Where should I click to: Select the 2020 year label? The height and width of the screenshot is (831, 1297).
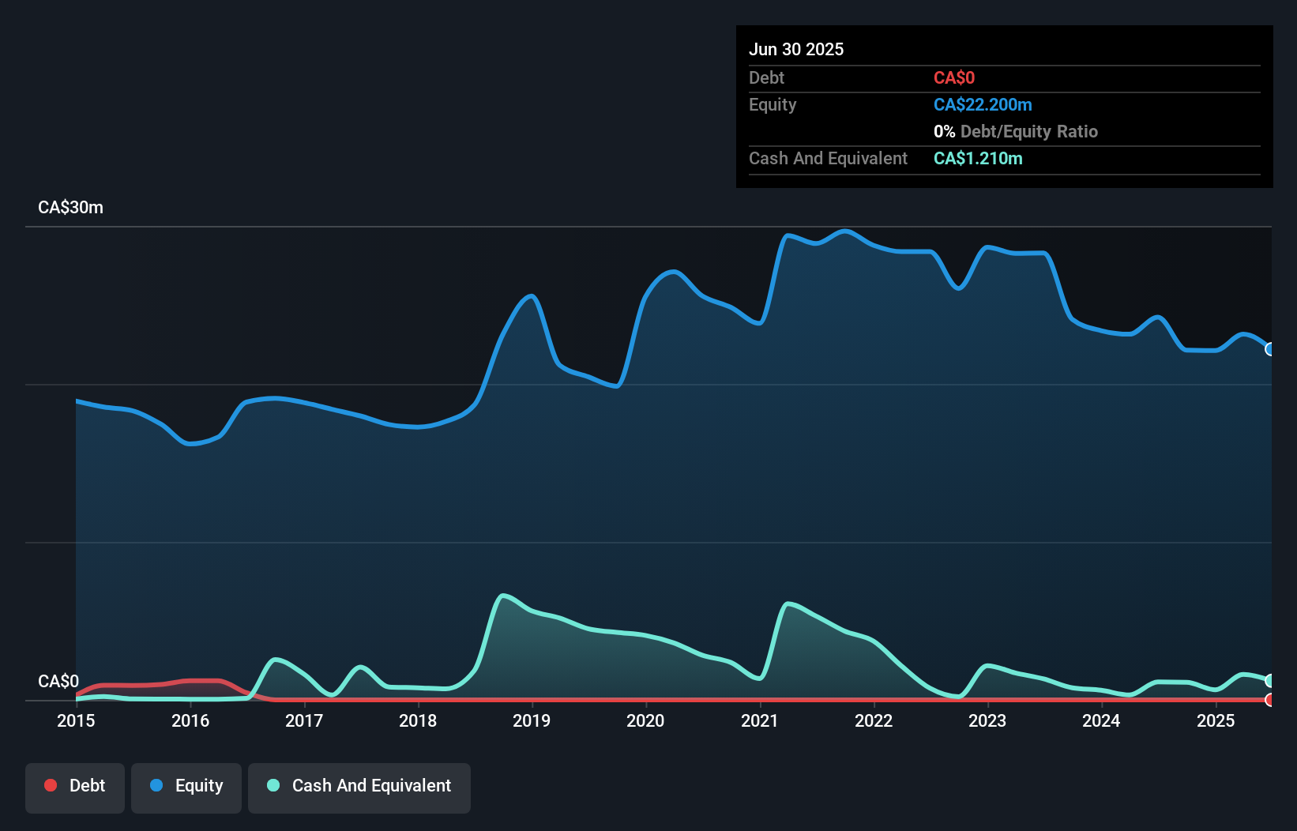coord(645,720)
